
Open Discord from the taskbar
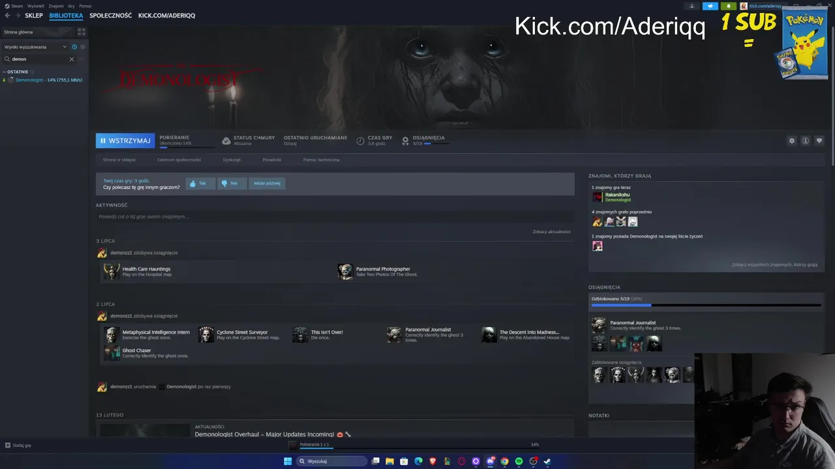point(490,461)
